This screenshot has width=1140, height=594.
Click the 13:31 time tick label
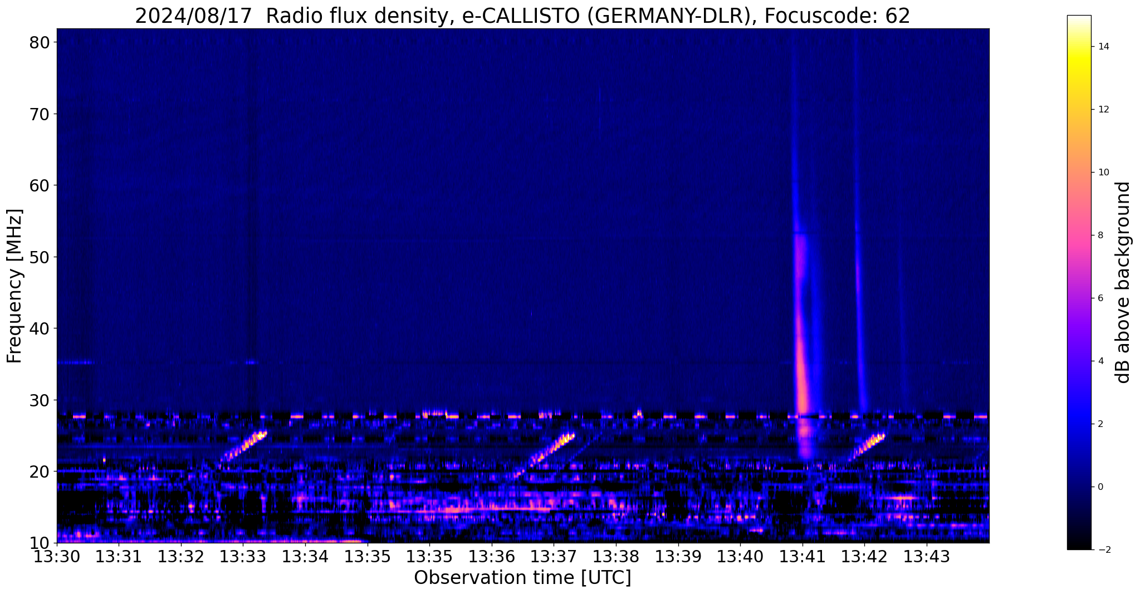(x=119, y=556)
